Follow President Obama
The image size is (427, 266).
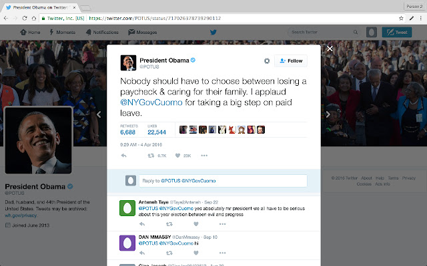coord(291,61)
